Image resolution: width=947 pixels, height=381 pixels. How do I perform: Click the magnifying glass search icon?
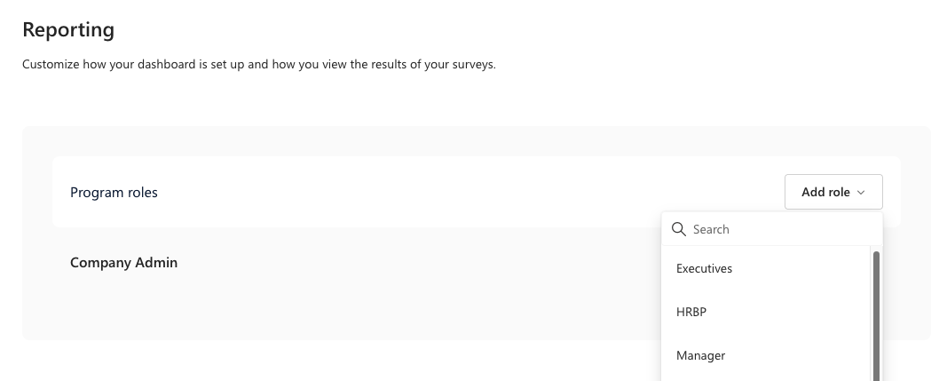pyautogui.click(x=679, y=229)
